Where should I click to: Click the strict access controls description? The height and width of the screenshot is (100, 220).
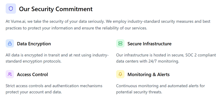click(54, 89)
